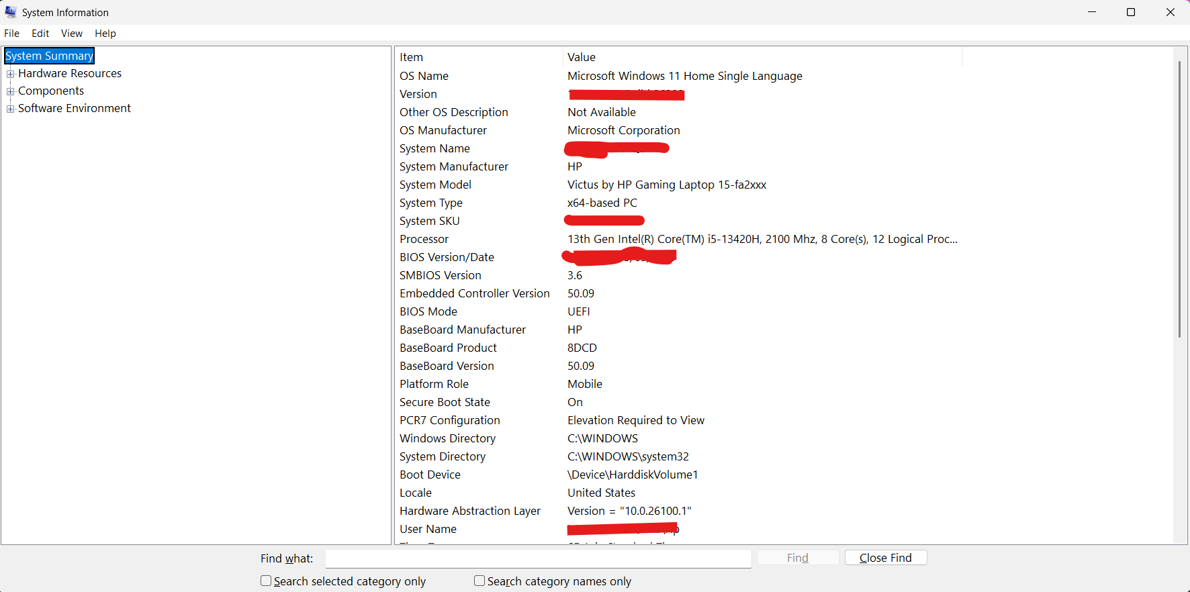The height and width of the screenshot is (592, 1190).
Task: Click the Item column header
Action: coord(479,57)
